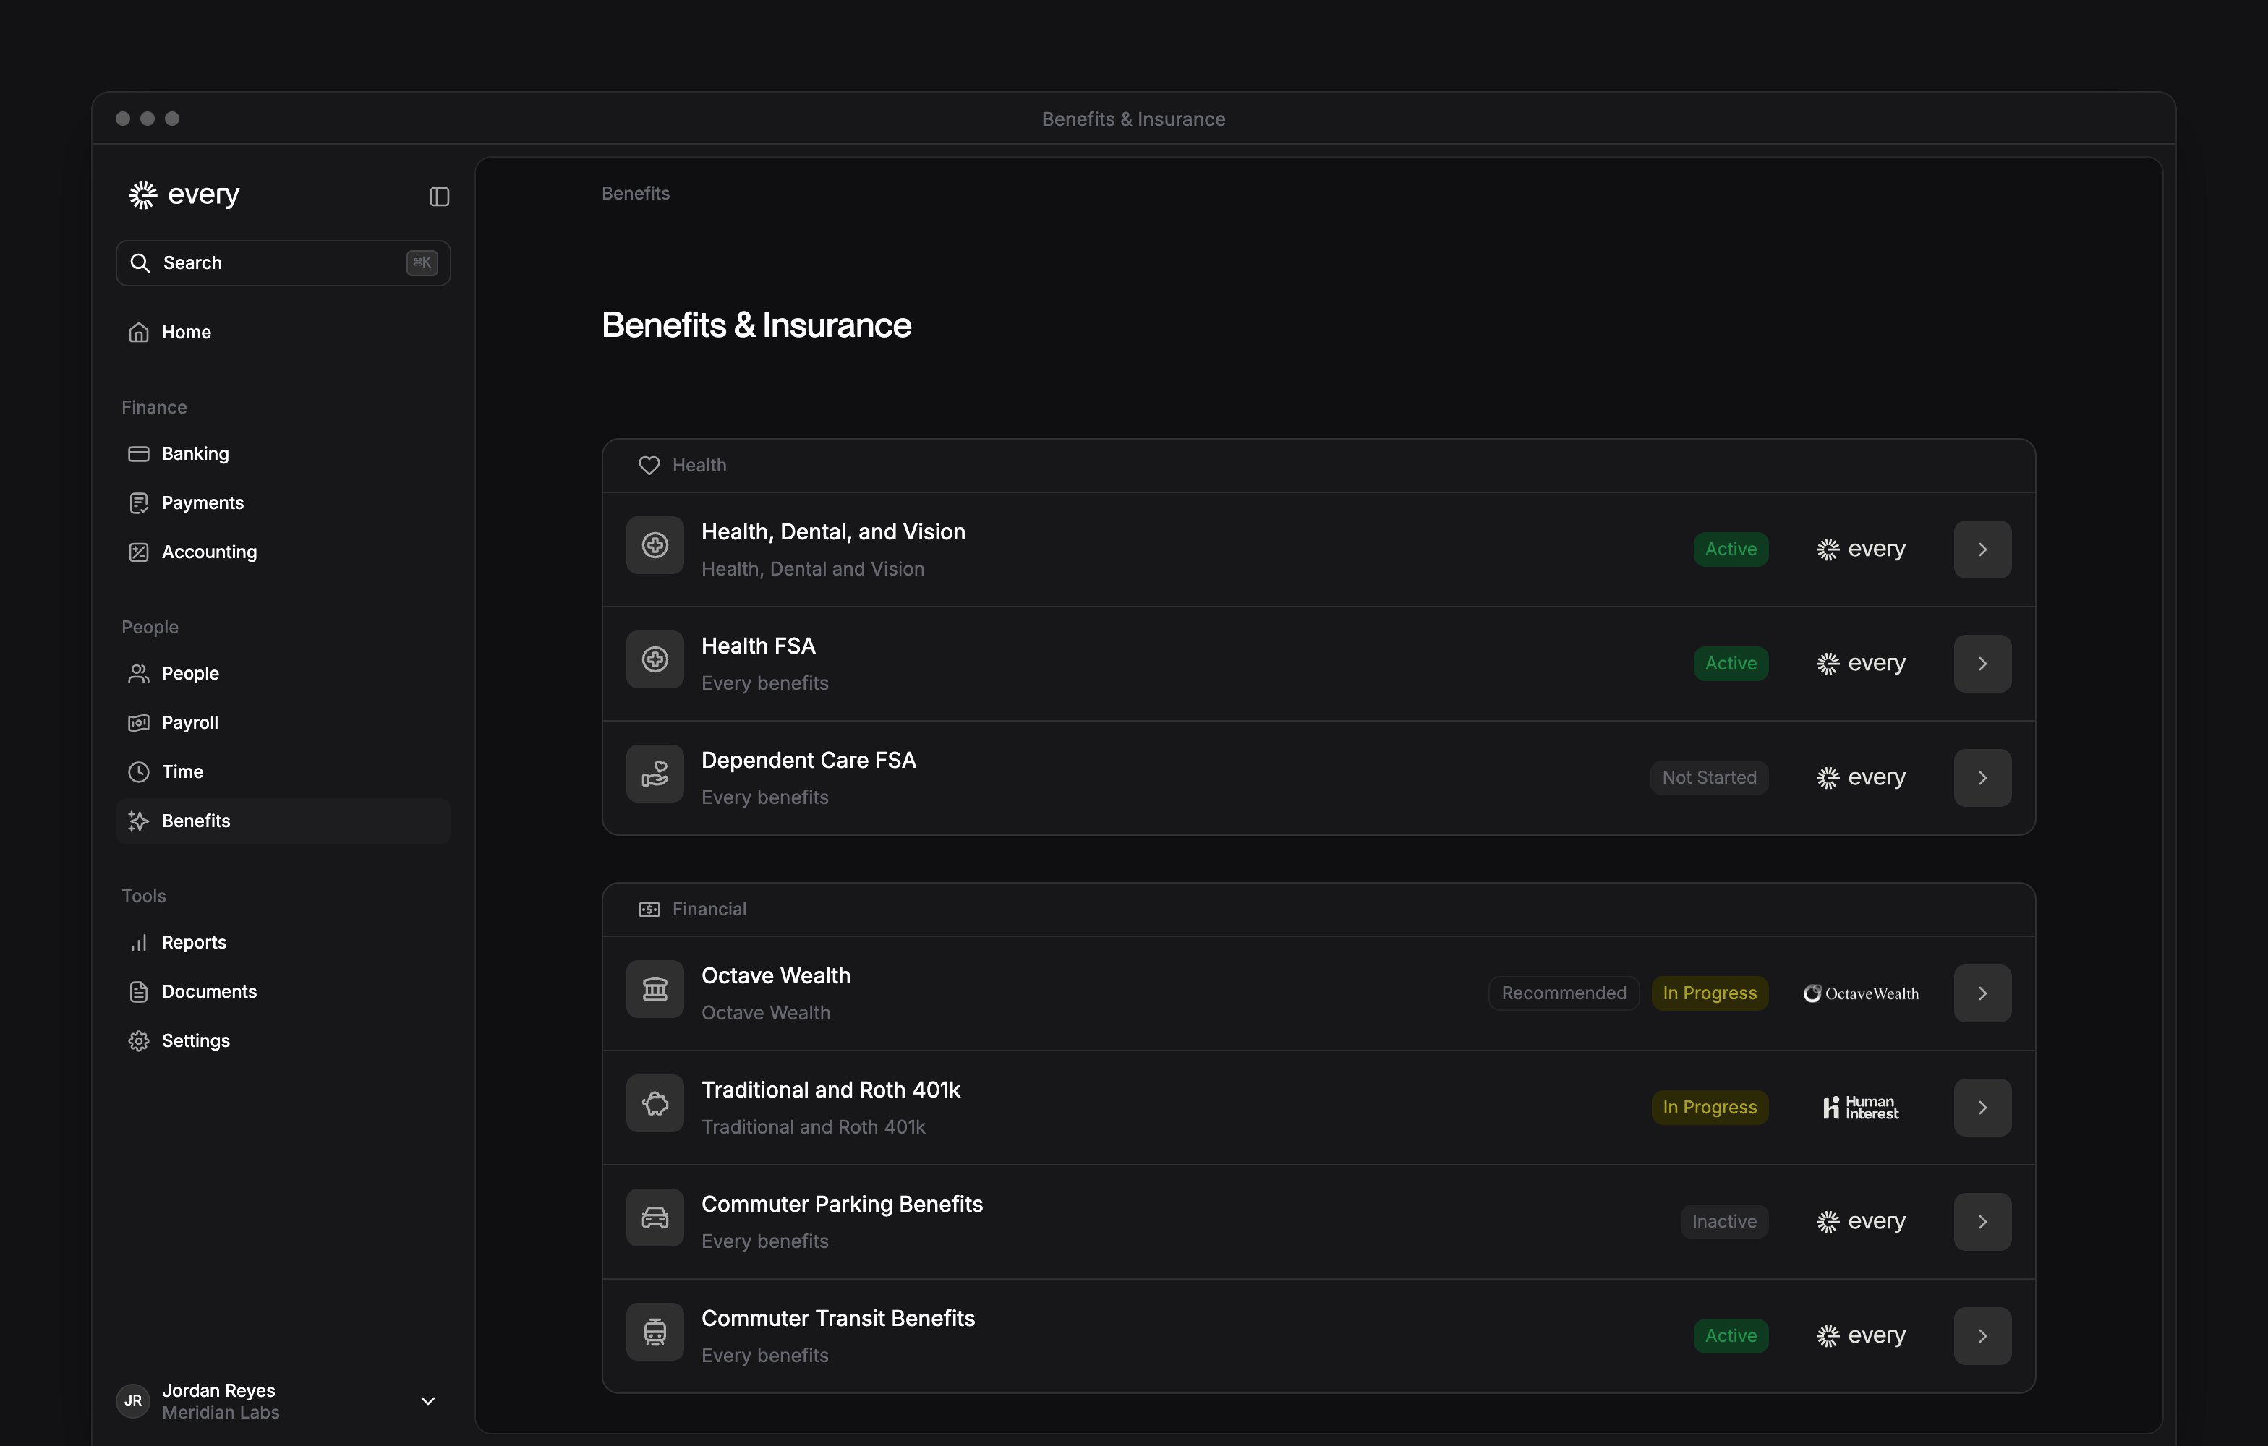The height and width of the screenshot is (1446, 2268).
Task: Click the every logo on the Health FSA row
Action: tap(1861, 663)
